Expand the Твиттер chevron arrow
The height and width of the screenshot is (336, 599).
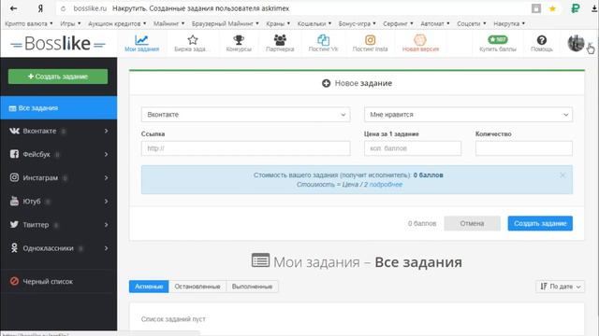pos(106,225)
